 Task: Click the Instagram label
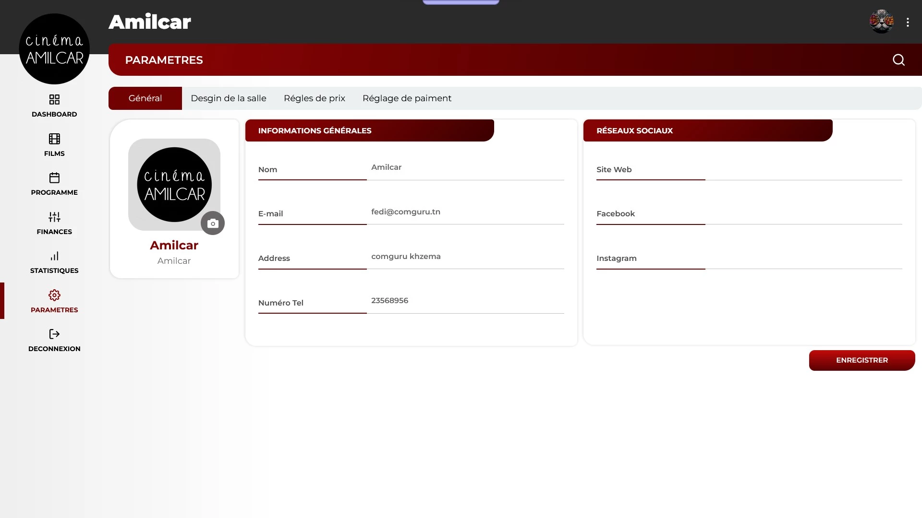click(616, 258)
